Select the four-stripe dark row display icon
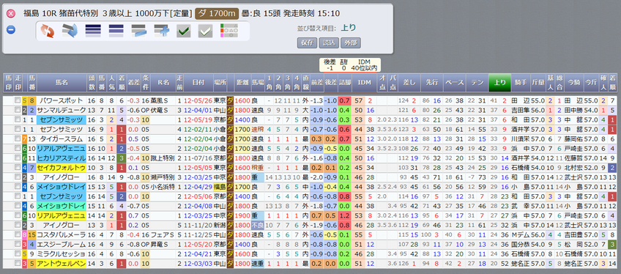The image size is (621, 274). pos(93,31)
